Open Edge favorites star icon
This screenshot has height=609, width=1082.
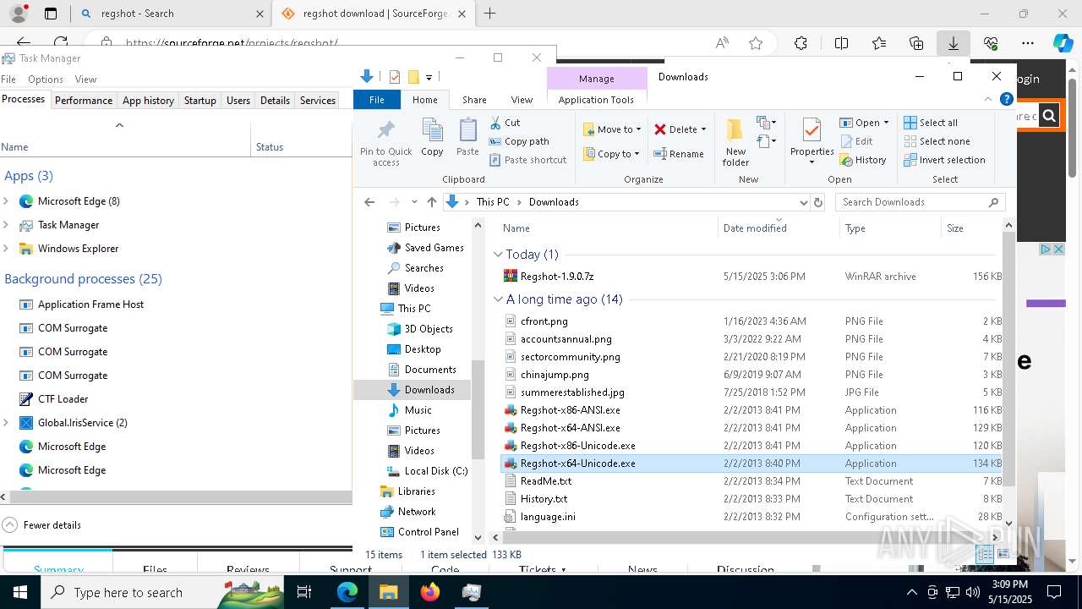click(756, 43)
